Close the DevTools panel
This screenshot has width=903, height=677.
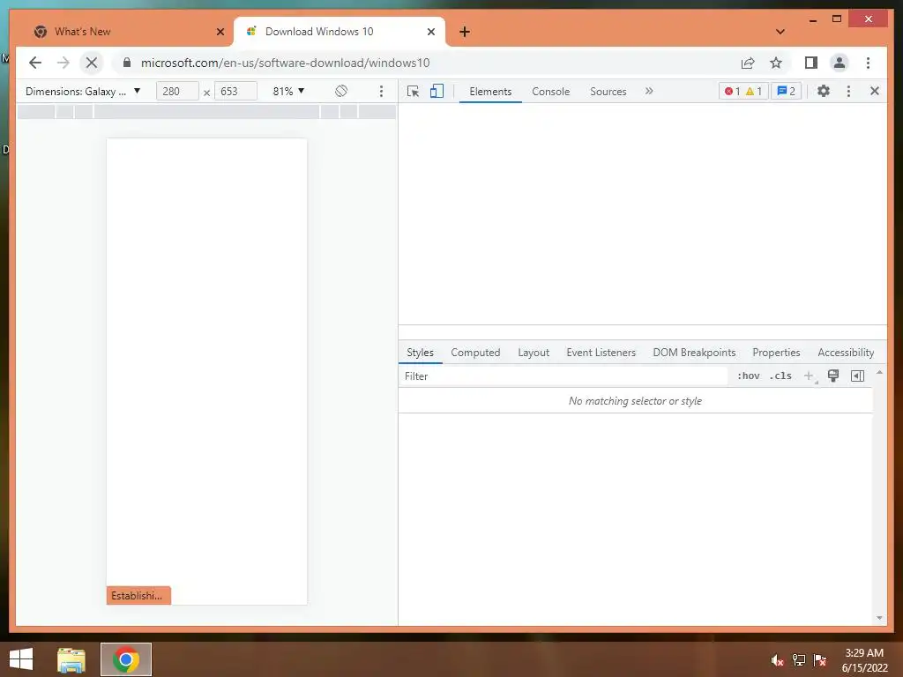(x=874, y=91)
